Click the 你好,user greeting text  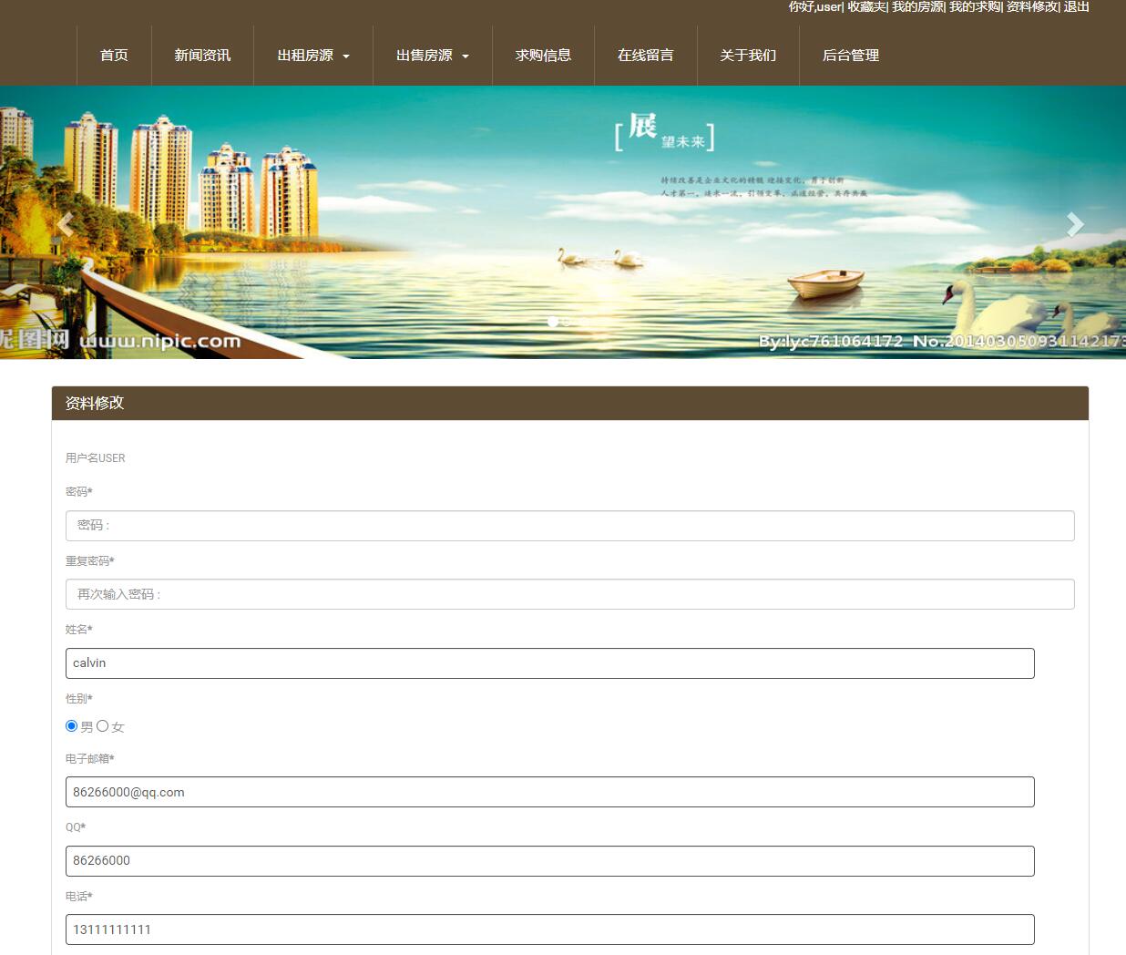pos(815,6)
